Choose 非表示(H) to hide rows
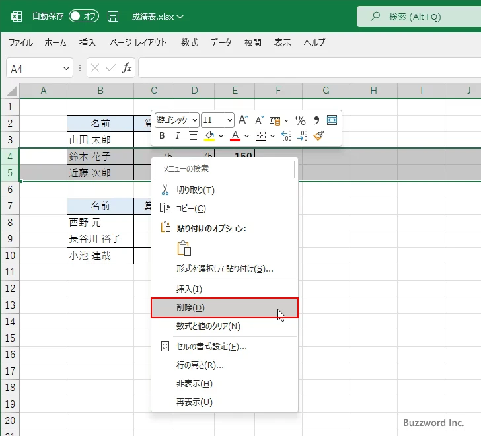Image resolution: width=481 pixels, height=436 pixels. coord(225,383)
